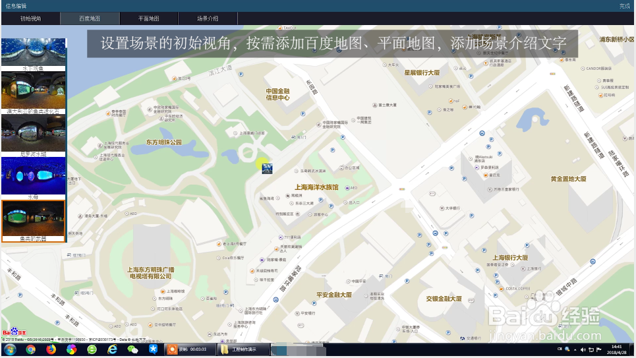Click the 平安金融大厦 map label
Screen dimensions: 636x358
point(334,295)
